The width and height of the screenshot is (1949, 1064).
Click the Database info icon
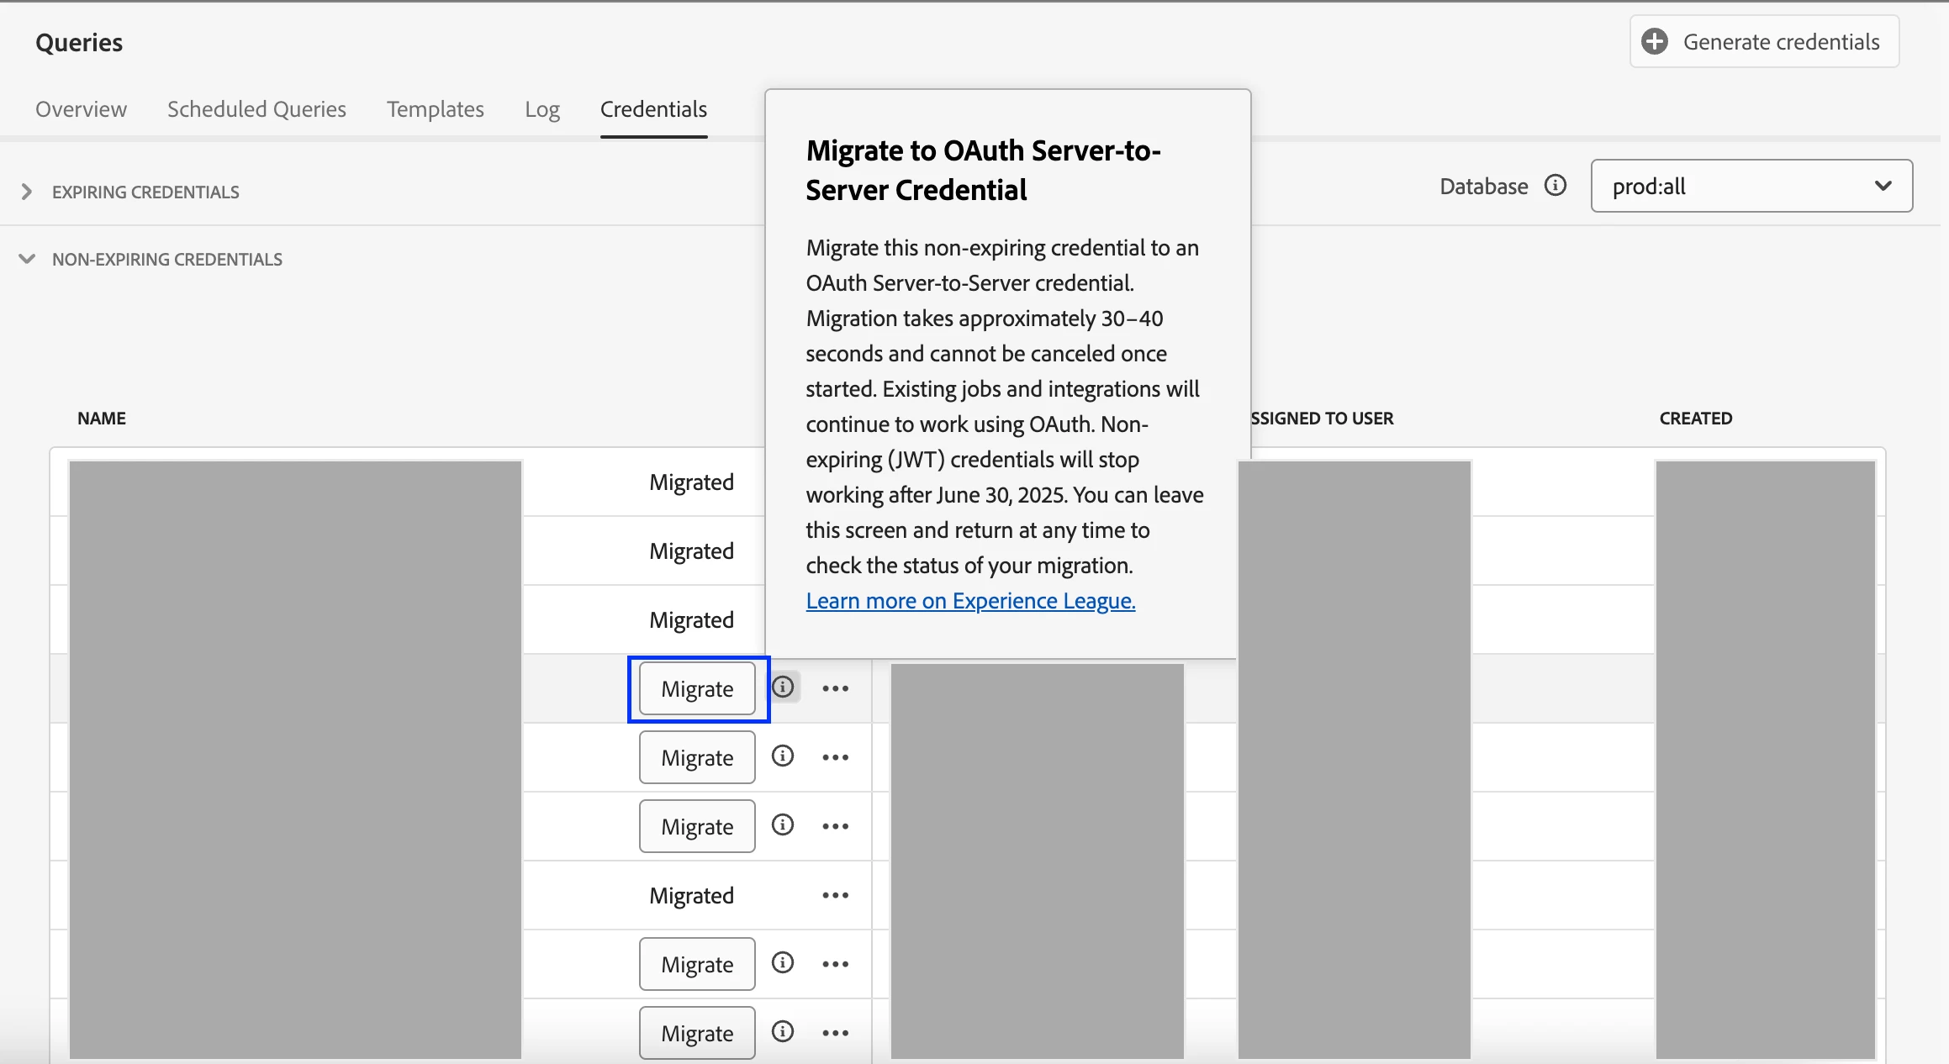point(1556,186)
